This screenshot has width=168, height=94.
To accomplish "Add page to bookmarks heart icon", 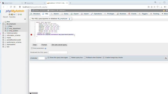I will click(157, 7).
